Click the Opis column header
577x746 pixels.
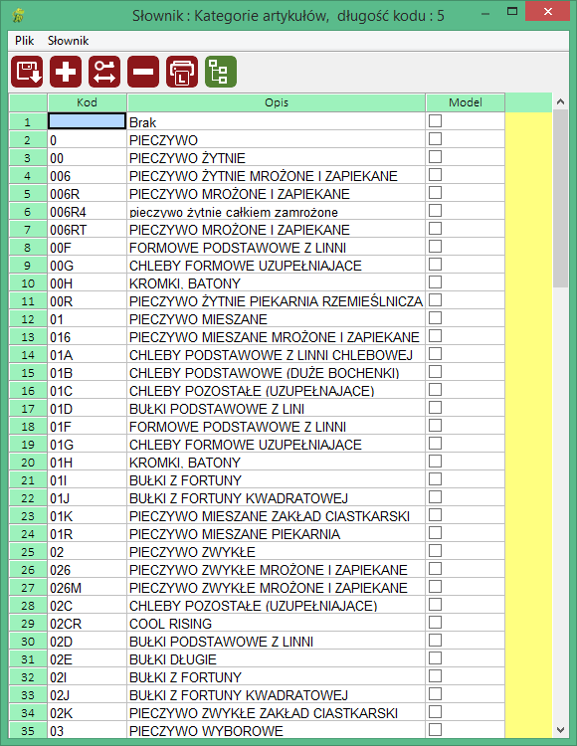click(x=277, y=102)
